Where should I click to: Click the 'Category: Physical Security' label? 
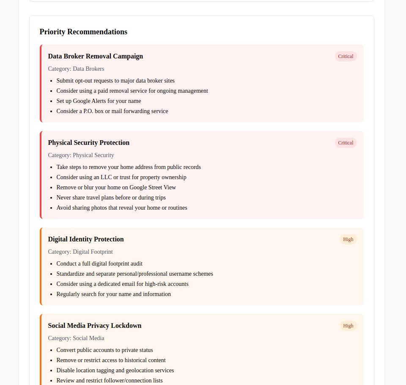pyautogui.click(x=81, y=155)
